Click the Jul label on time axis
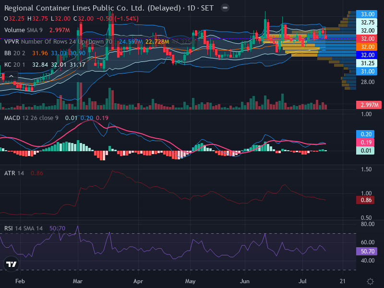Screen dimensions: 384x288 pyautogui.click(x=302, y=281)
